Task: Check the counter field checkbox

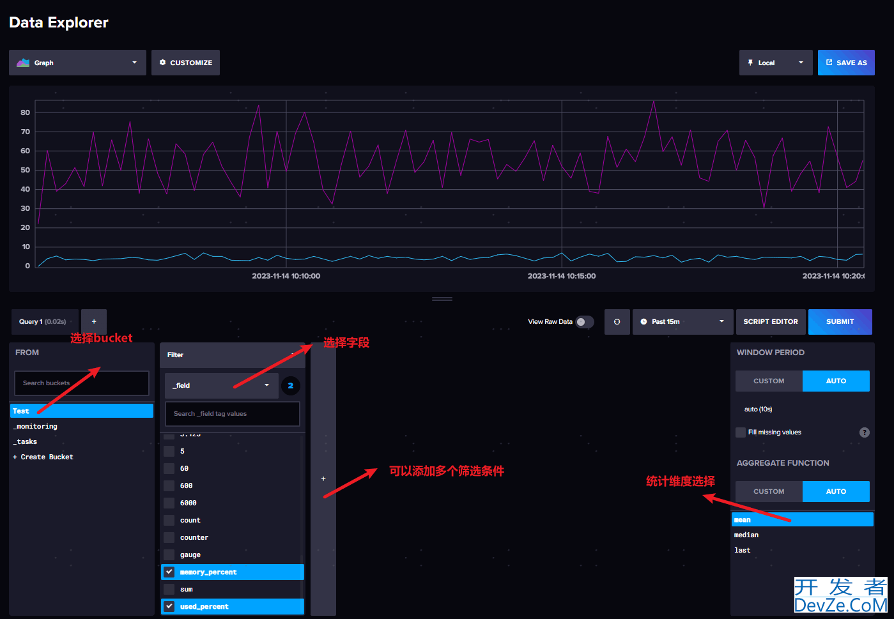Action: tap(169, 537)
